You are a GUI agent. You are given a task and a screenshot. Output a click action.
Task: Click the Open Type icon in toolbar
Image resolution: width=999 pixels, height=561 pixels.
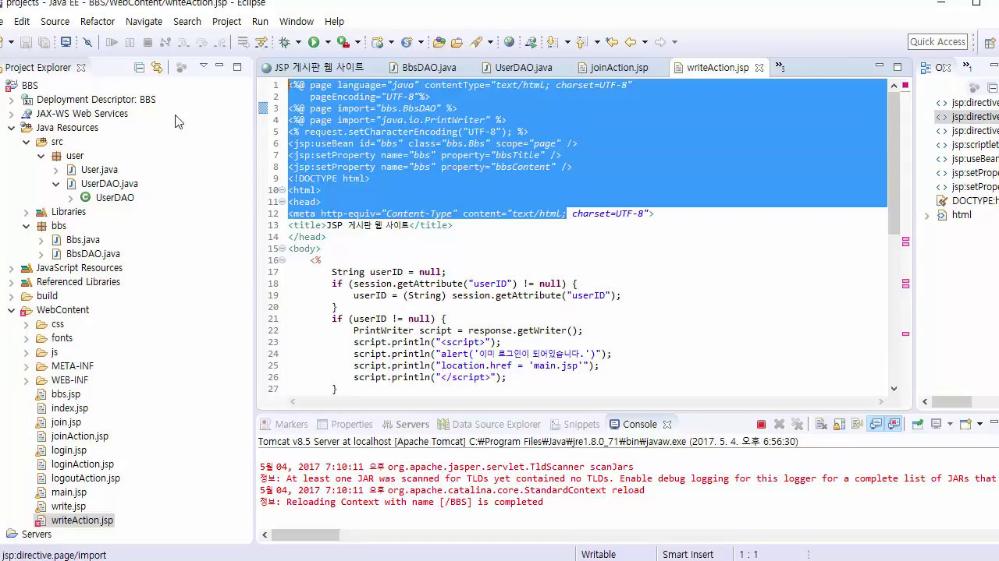point(439,42)
